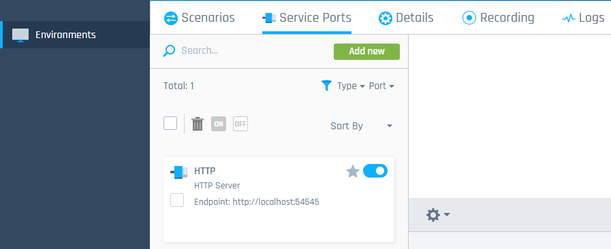Check the HTTP Server item checkbox
This screenshot has width=611, height=249.
[x=177, y=201]
